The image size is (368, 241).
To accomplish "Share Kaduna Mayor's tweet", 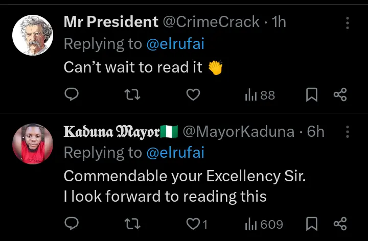I will point(340,224).
